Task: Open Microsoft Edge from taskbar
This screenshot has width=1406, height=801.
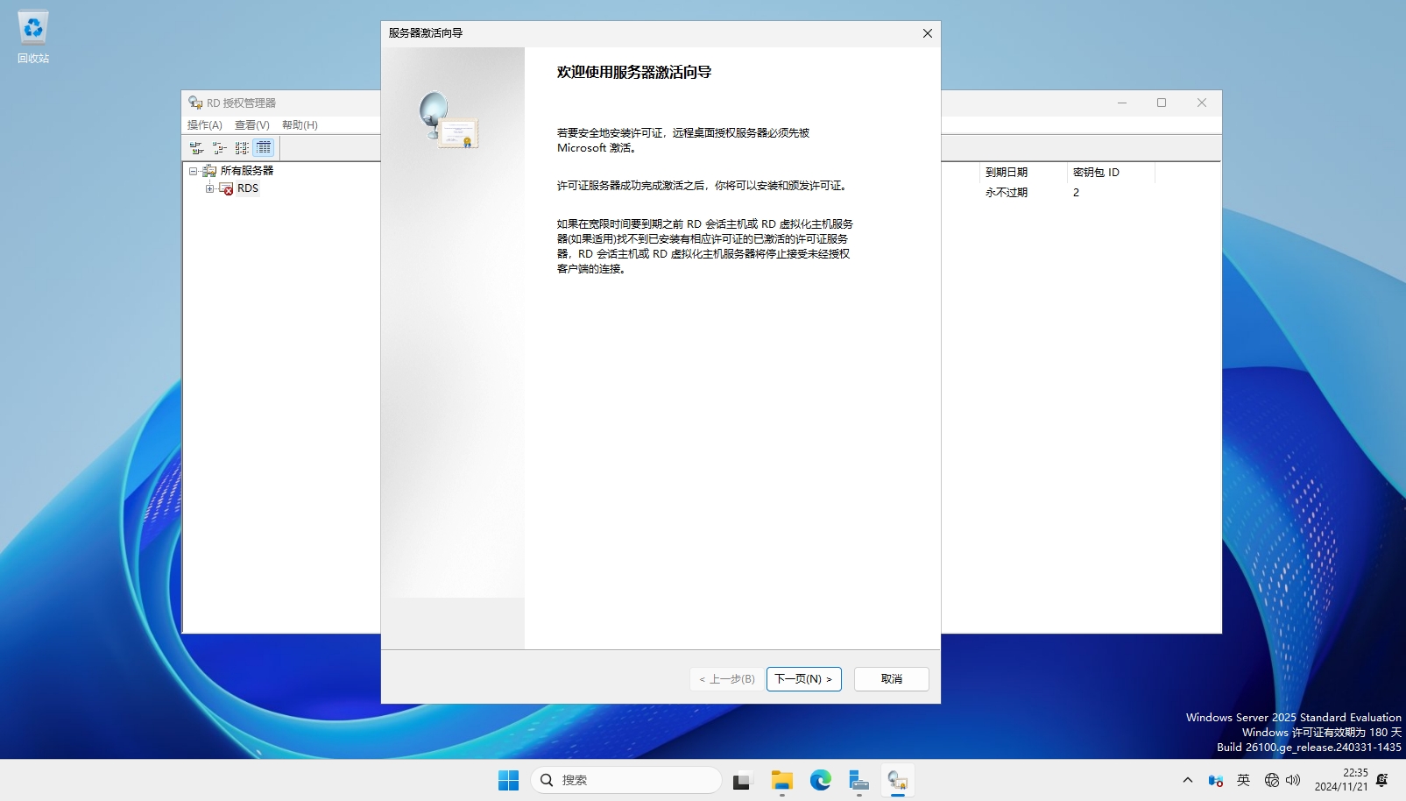Action: click(820, 780)
